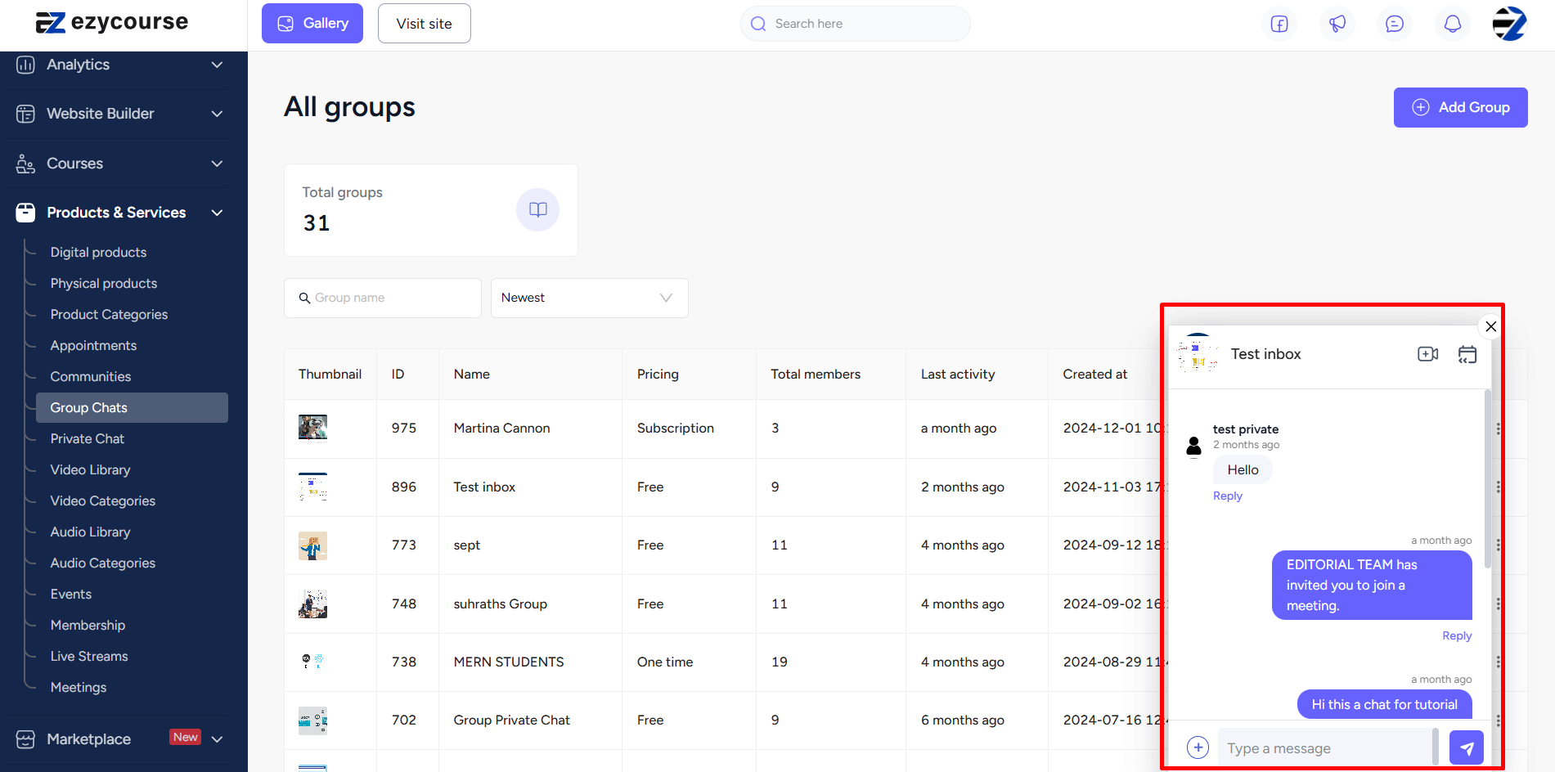Image resolution: width=1555 pixels, height=772 pixels.
Task: Click the Add Group button
Action: coord(1460,107)
